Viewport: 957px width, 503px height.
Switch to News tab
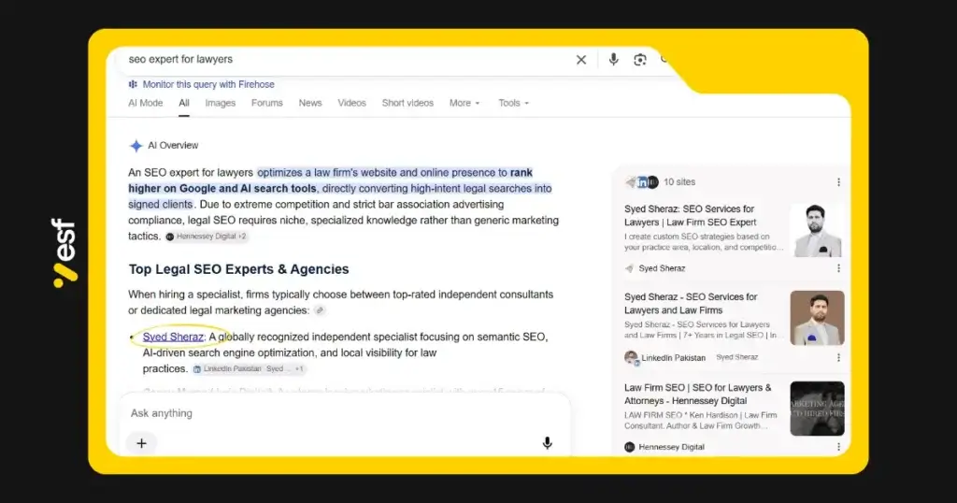[310, 103]
